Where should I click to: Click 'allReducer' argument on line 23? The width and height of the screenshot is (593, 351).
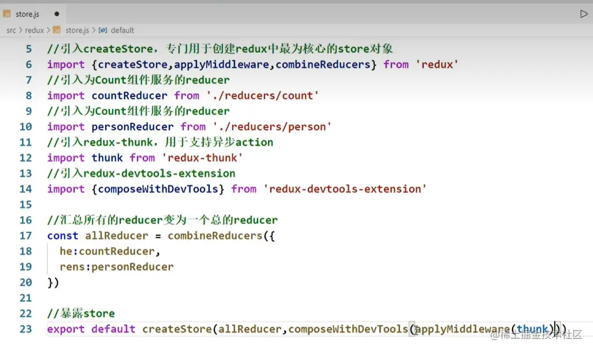250,329
